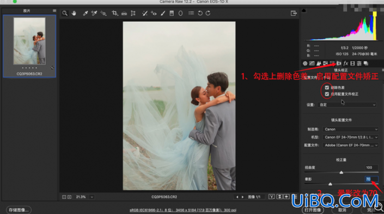Viewport: 384px width, 214px height.
Task: Open the lens Make dropdown showing Canon
Action: [350, 129]
